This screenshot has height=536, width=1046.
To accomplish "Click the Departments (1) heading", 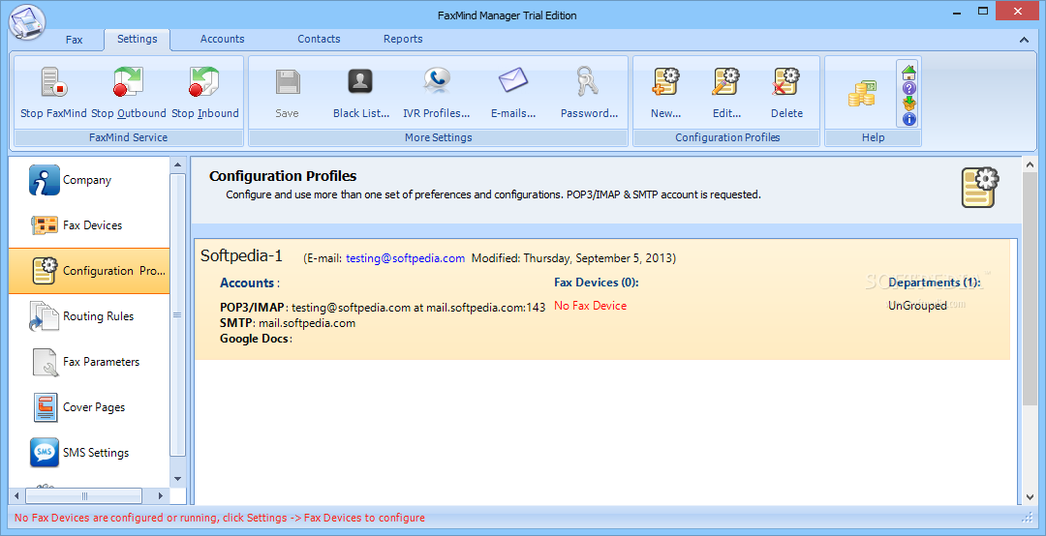I will (x=935, y=283).
